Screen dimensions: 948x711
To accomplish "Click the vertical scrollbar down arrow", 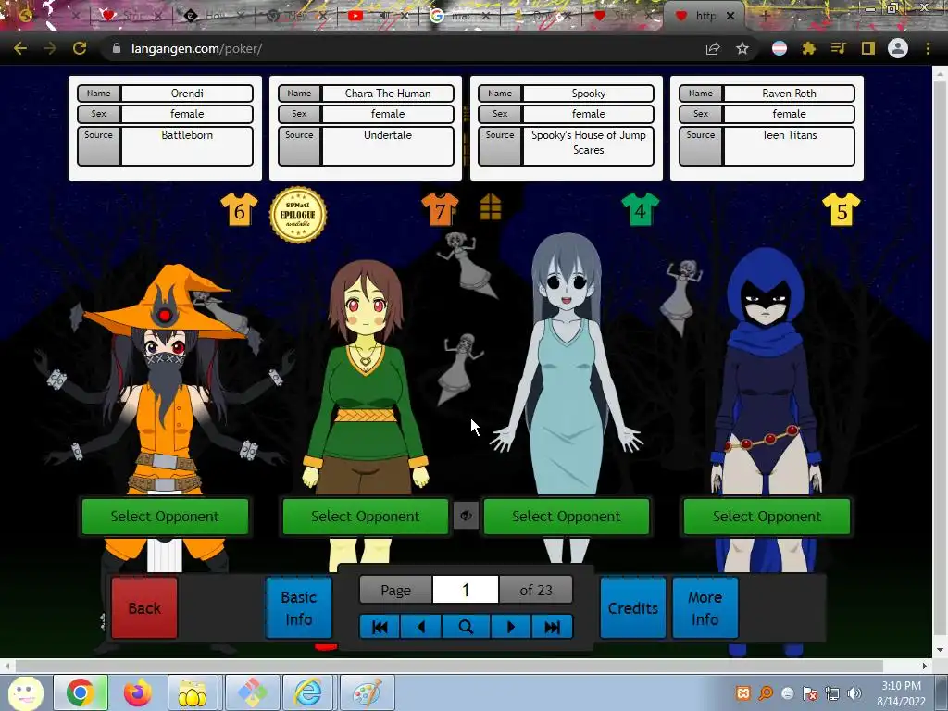I will click(x=941, y=651).
